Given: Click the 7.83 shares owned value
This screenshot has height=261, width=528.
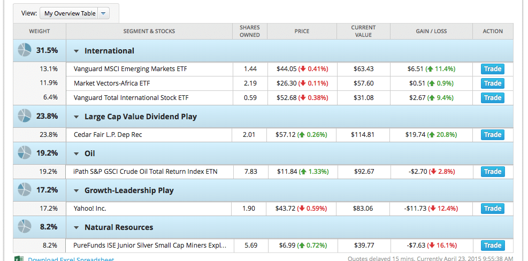Looking at the screenshot, I should (250, 172).
